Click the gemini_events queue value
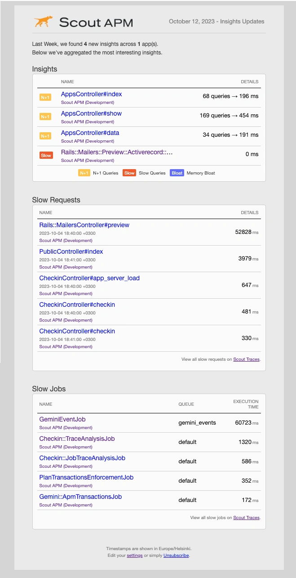Viewport: 296px width, 578px height. (x=197, y=423)
